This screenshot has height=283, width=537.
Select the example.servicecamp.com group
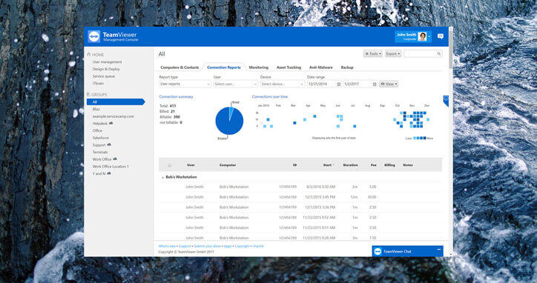[x=113, y=116]
